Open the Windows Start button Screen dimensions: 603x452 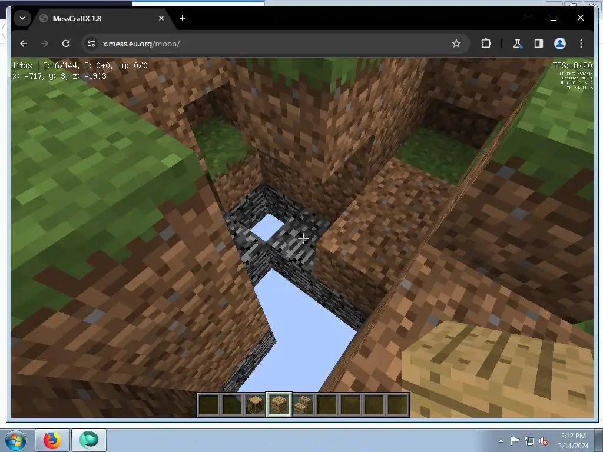[x=16, y=440]
